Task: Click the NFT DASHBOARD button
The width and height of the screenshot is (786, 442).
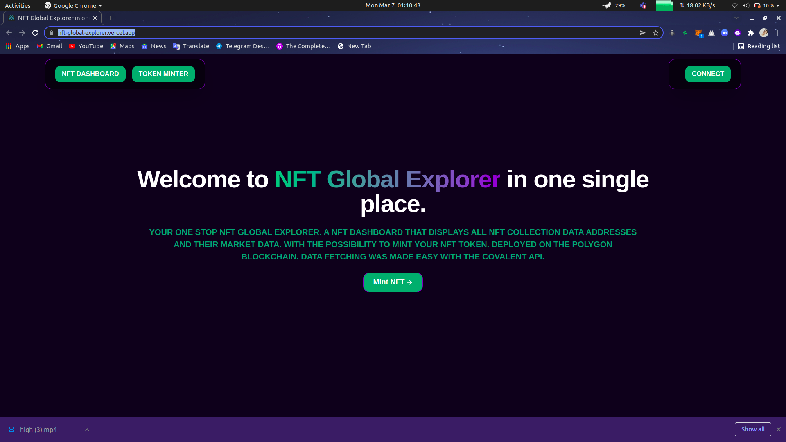Action: point(90,74)
